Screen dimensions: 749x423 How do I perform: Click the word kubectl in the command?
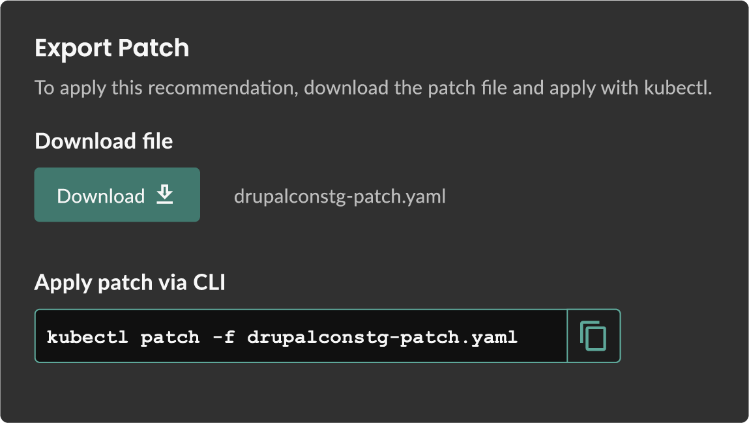click(x=87, y=336)
